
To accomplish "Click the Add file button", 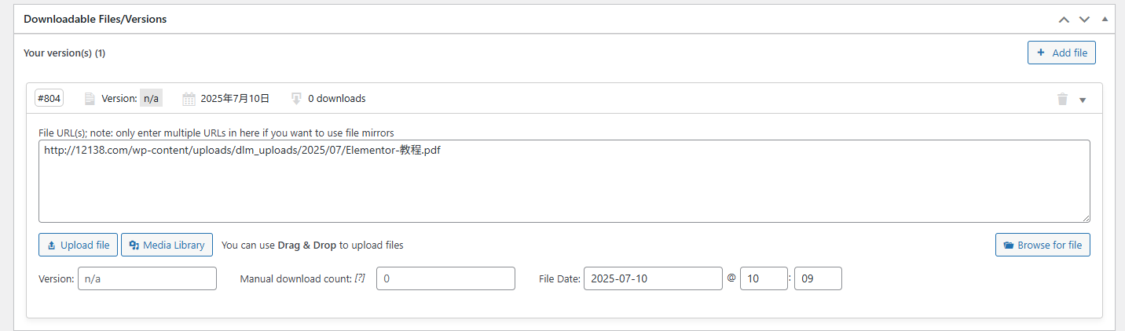I will (x=1061, y=53).
